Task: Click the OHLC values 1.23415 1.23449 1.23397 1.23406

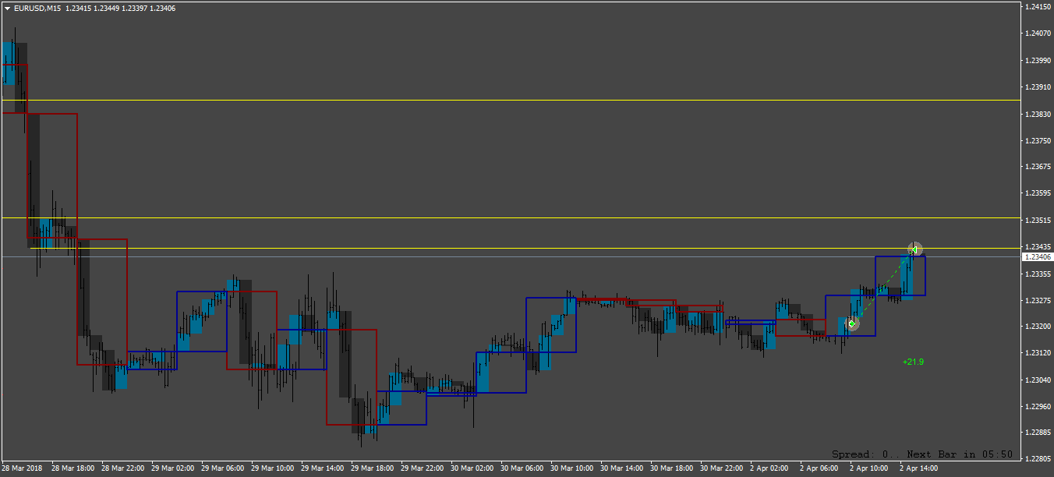Action: coord(121,8)
